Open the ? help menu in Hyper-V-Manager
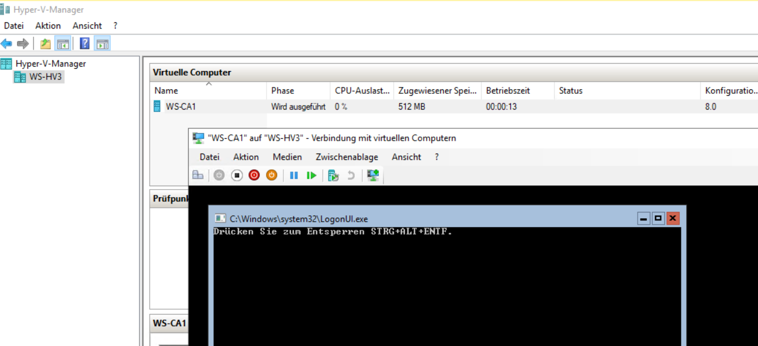The width and height of the screenshot is (758, 346). 116,26
